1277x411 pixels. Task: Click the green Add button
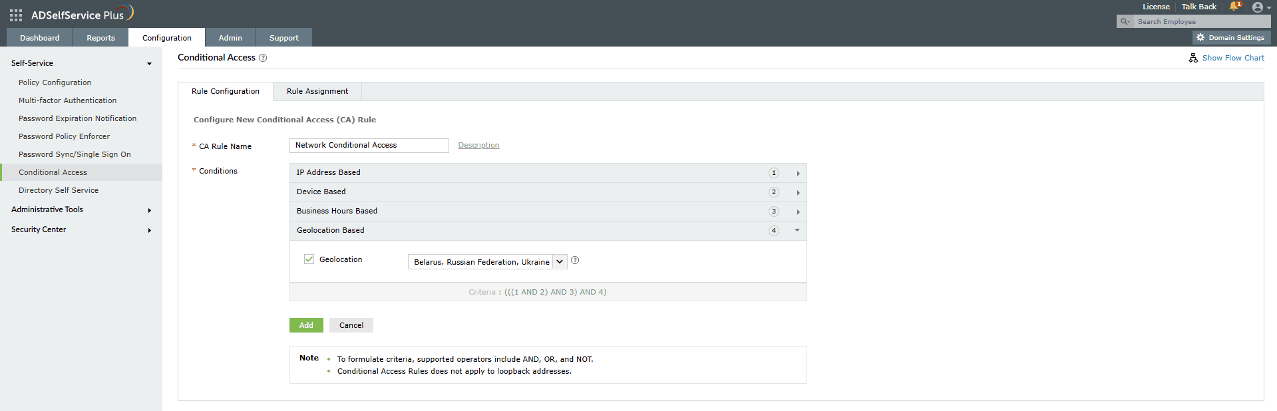tap(306, 325)
